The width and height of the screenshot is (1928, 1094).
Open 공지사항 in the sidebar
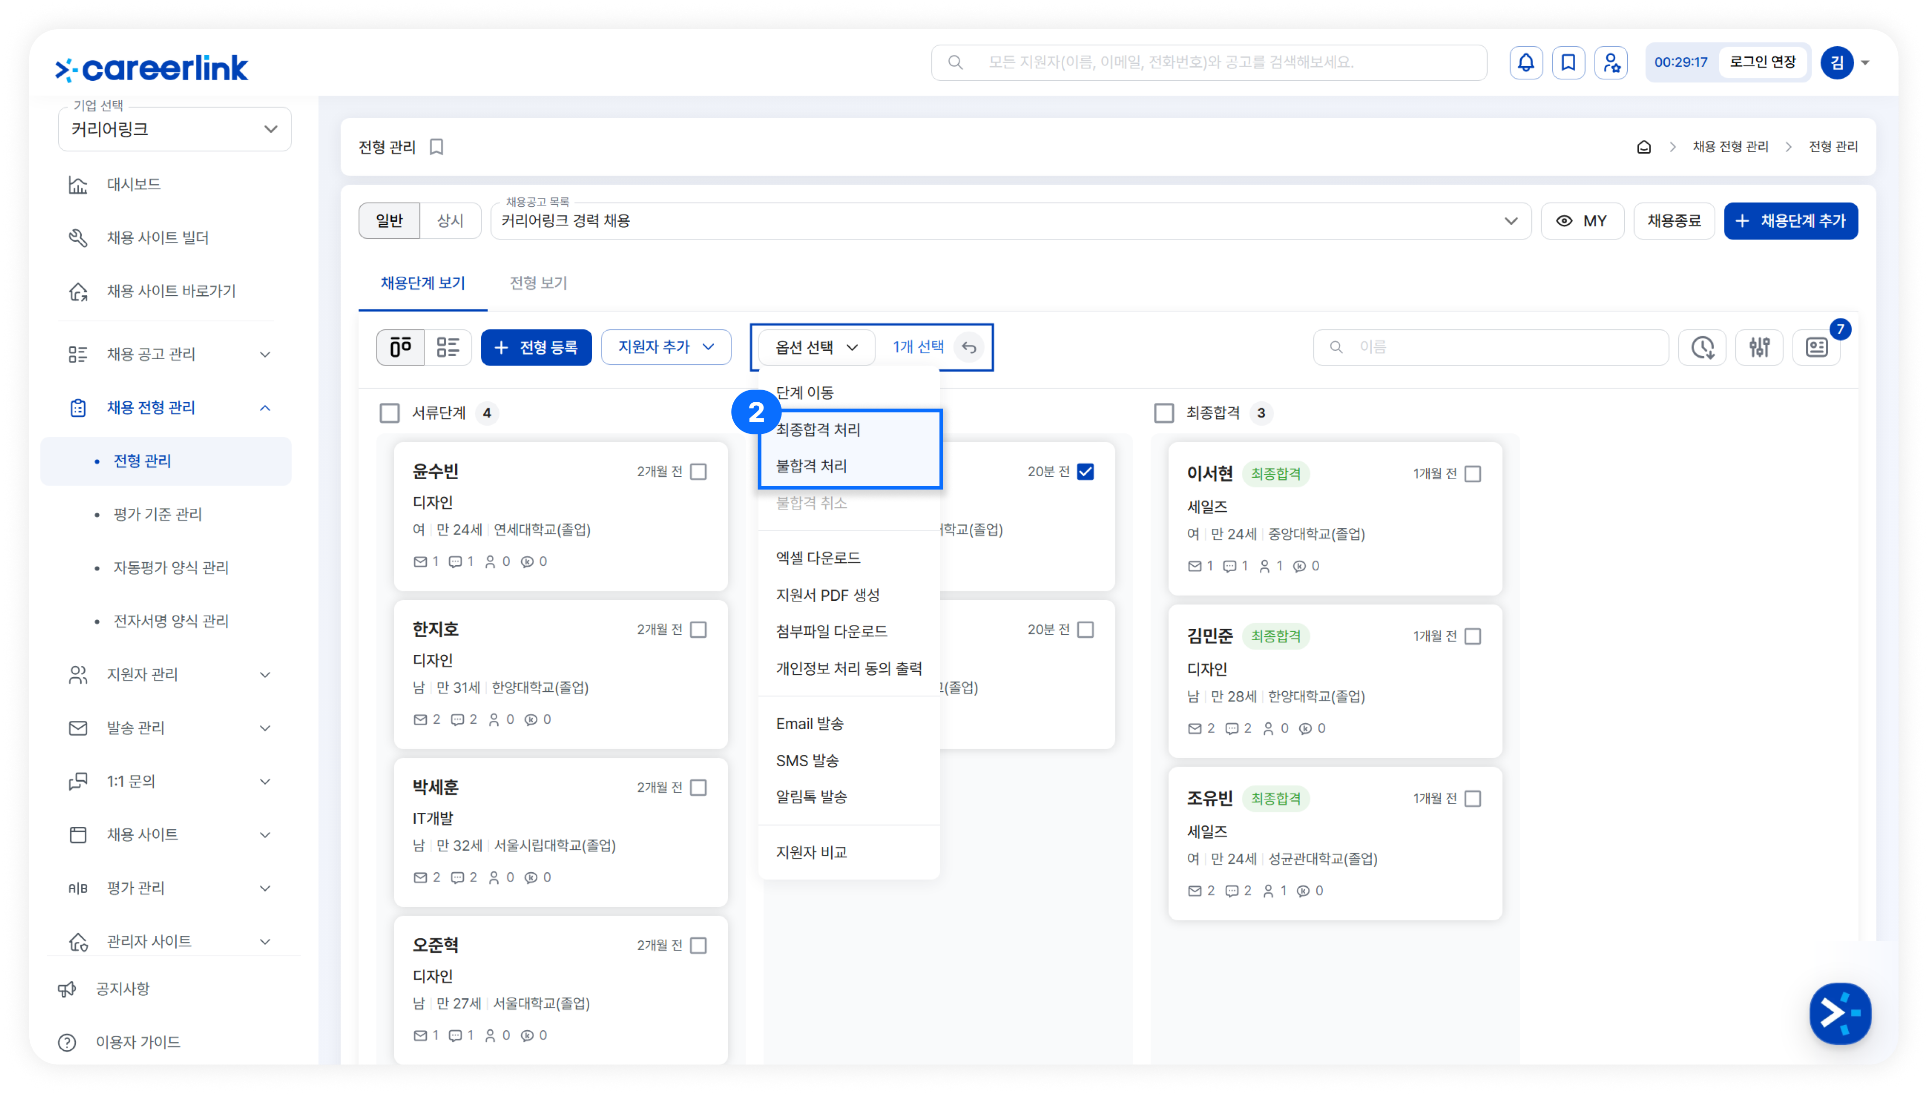[123, 989]
